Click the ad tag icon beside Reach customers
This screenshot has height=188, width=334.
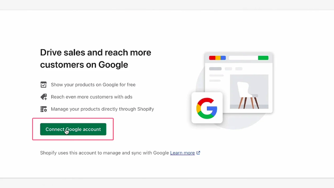click(x=44, y=97)
